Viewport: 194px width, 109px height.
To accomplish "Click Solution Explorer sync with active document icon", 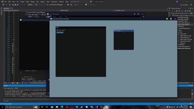I will 186,11.
